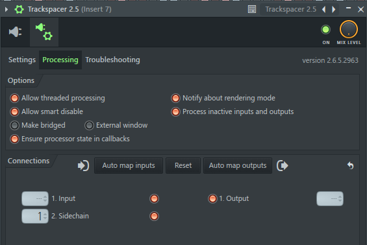This screenshot has width=367, height=245.
Task: Select the wrapper settings plug-and-gear icon
Action: tap(44, 32)
